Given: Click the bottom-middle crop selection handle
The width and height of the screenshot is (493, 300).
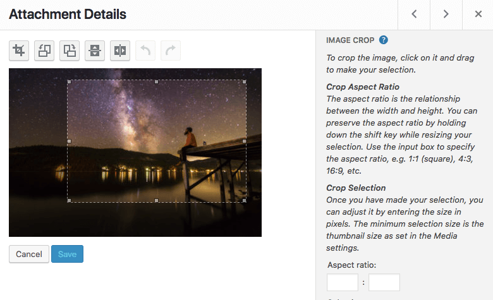Looking at the screenshot, I should (156, 201).
